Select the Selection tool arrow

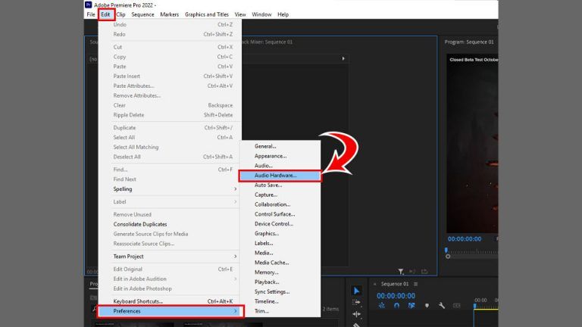(356, 291)
